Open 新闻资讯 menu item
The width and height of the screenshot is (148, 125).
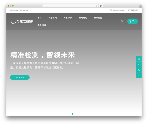tap(83, 18)
